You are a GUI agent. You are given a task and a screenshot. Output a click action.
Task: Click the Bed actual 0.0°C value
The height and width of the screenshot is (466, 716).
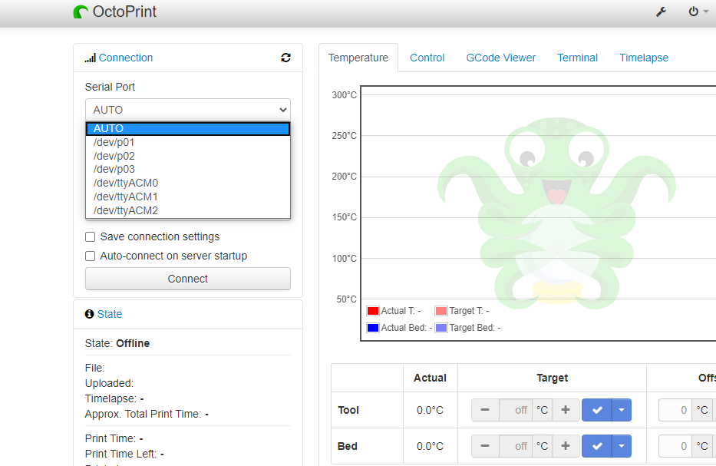pyautogui.click(x=430, y=446)
